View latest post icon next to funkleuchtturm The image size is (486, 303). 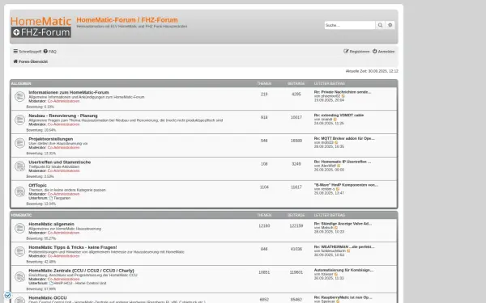coord(348,250)
